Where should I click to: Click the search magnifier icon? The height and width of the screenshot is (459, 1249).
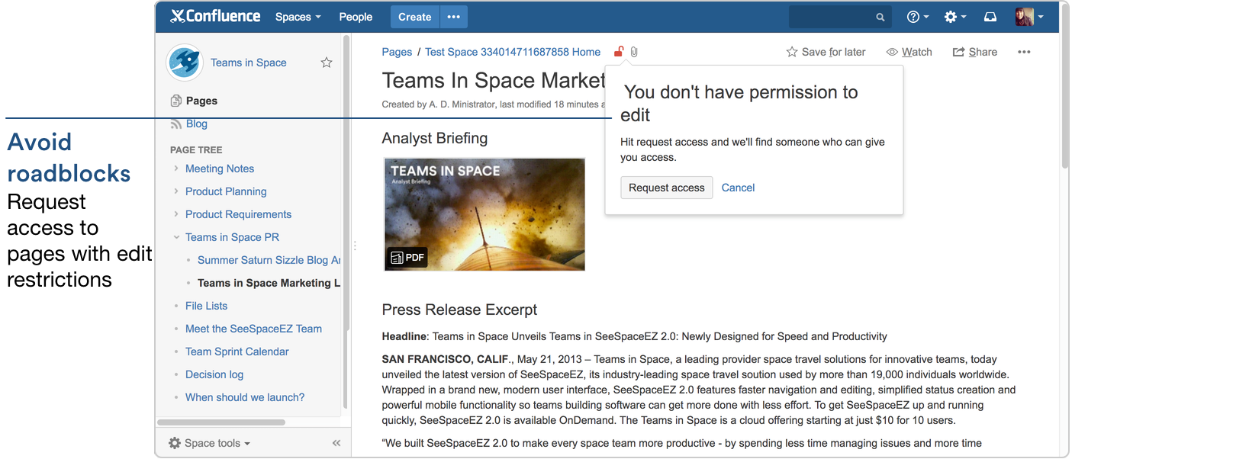[880, 17]
